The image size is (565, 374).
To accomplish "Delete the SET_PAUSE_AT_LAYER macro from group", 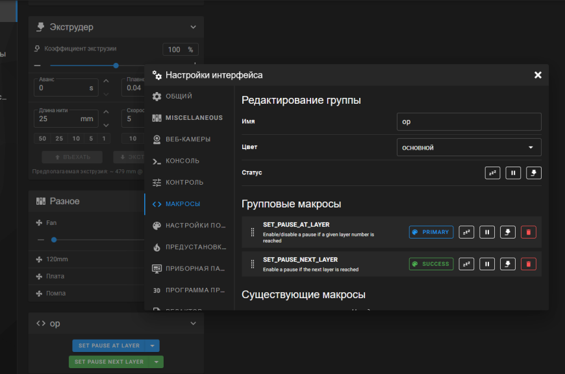I will pyautogui.click(x=528, y=232).
